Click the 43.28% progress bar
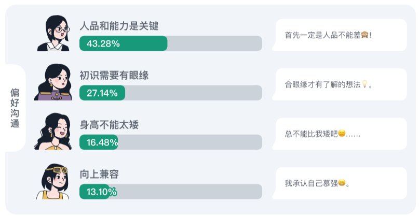 (x=171, y=43)
